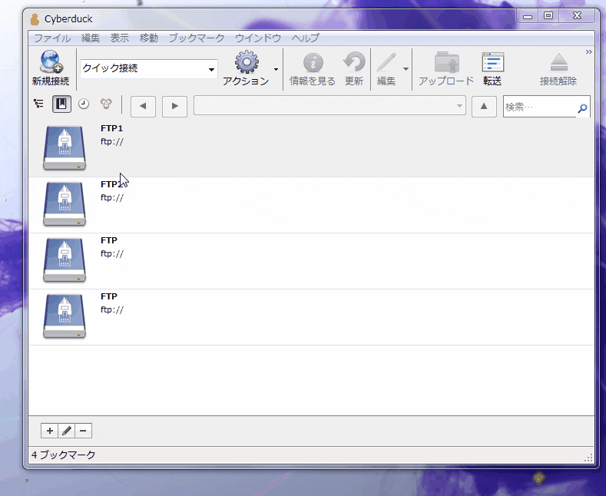Open the ファイル menu
This screenshot has width=606, height=496.
pos(51,38)
